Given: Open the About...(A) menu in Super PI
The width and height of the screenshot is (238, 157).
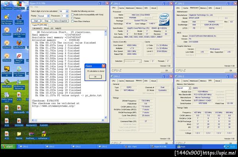Looking at the screenshot, I should click(48, 28).
